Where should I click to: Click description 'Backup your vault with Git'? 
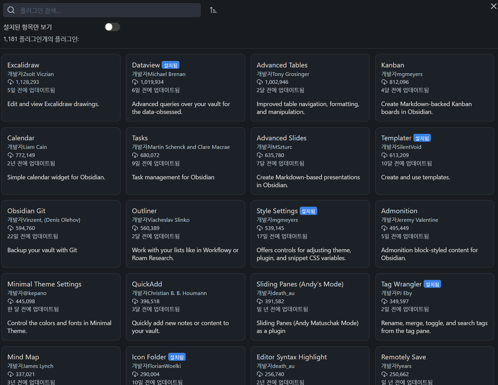[x=42, y=250]
